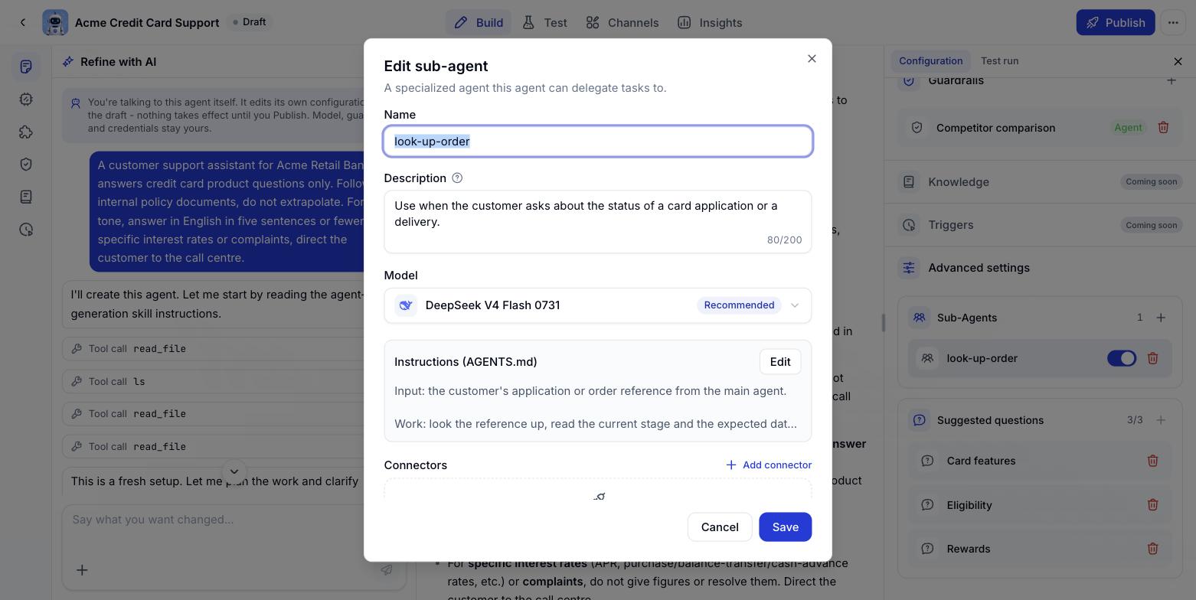Expand the Knowledge section
The image size is (1196, 600).
coord(1040,182)
